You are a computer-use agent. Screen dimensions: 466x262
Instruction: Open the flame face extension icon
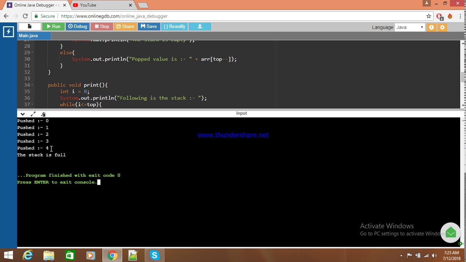450,16
